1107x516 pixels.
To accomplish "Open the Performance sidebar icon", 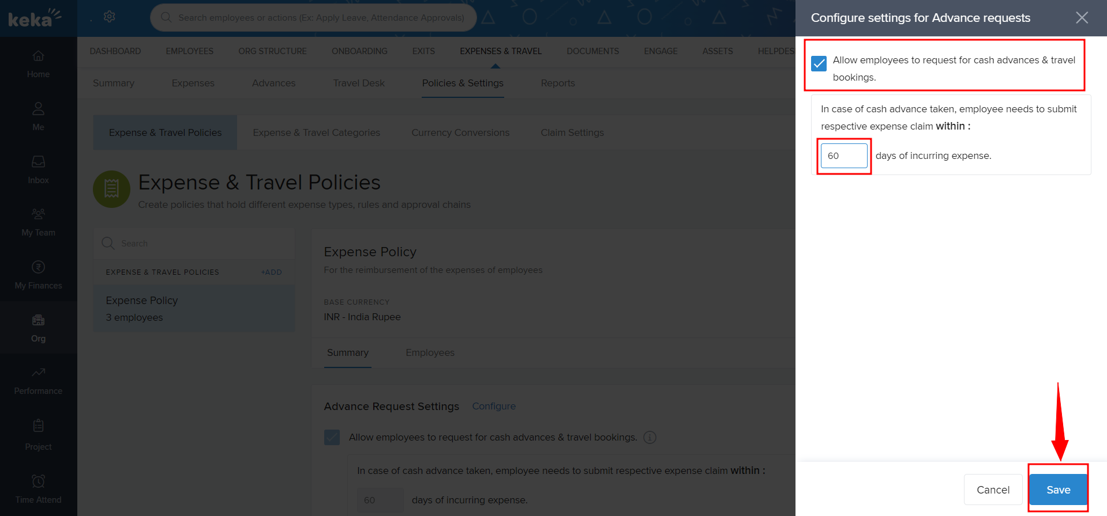I will point(38,373).
